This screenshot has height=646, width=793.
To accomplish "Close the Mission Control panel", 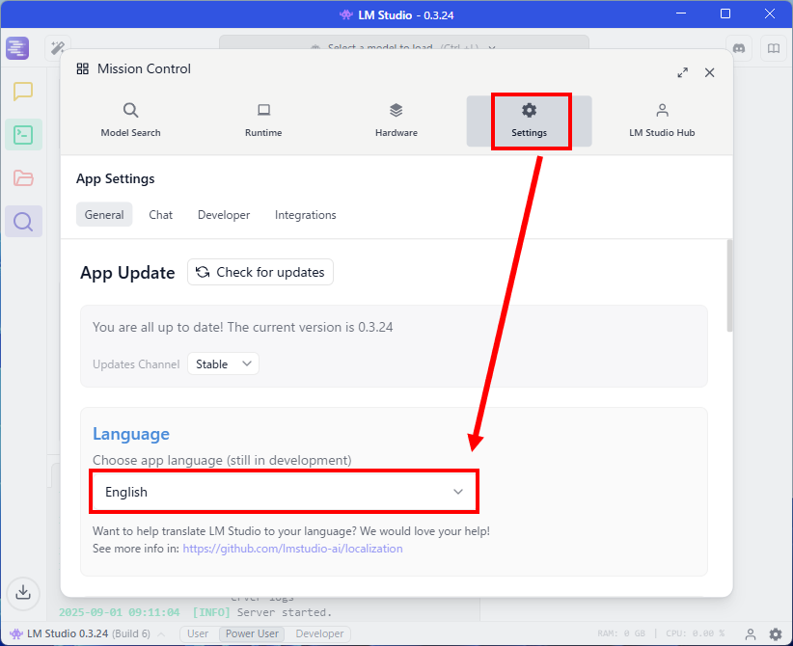I will click(x=710, y=72).
